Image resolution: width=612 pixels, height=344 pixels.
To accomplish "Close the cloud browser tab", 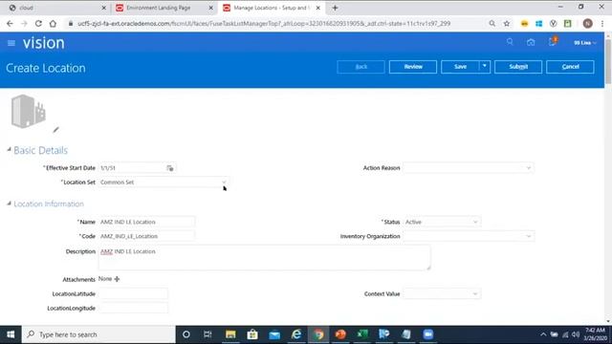I will (104, 8).
